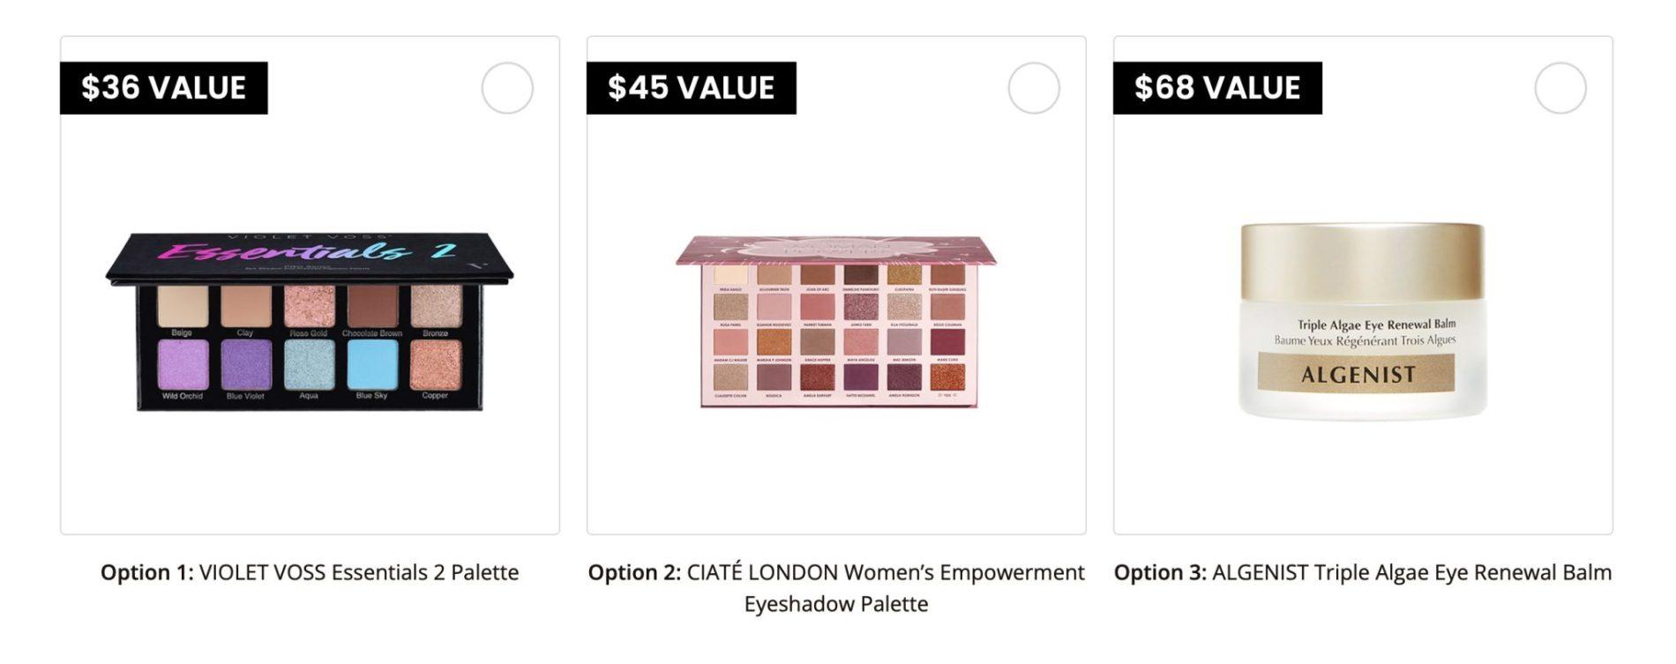Select the Chocolate Brown swatch
The image size is (1676, 664).
[372, 306]
